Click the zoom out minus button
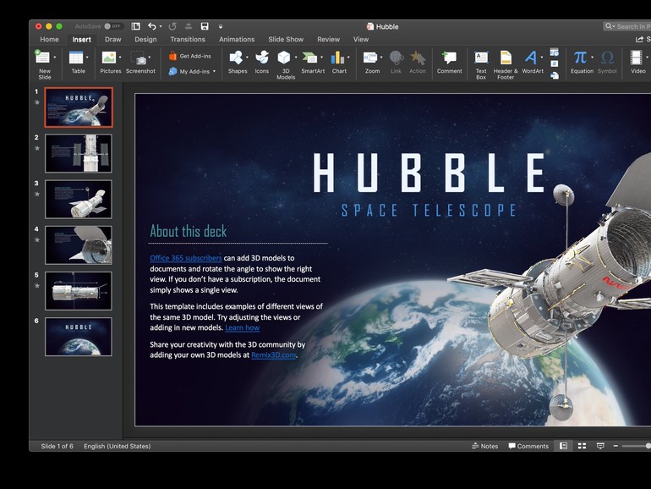Screen dimensions: 651x489 pos(615,446)
